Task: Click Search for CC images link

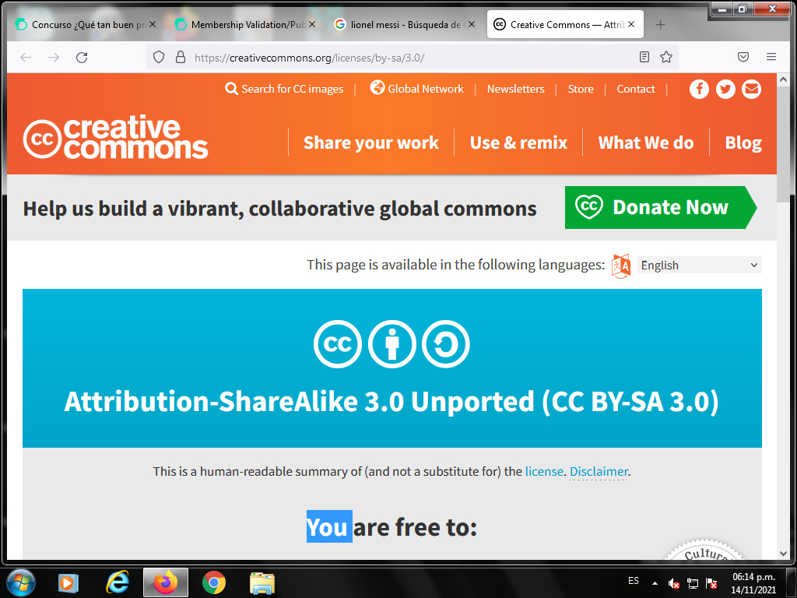Action: click(284, 89)
